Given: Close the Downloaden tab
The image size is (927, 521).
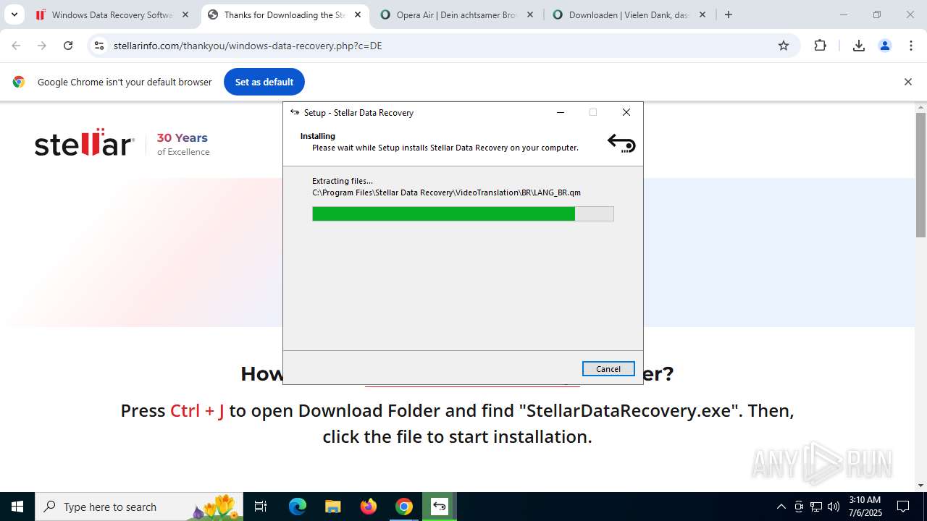Looking at the screenshot, I should pyautogui.click(x=702, y=14).
